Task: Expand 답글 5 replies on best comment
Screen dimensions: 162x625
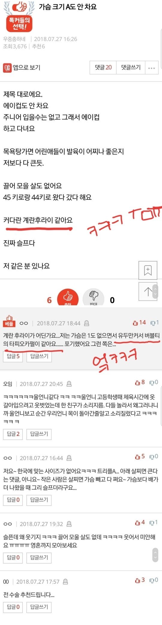Action: [13, 356]
